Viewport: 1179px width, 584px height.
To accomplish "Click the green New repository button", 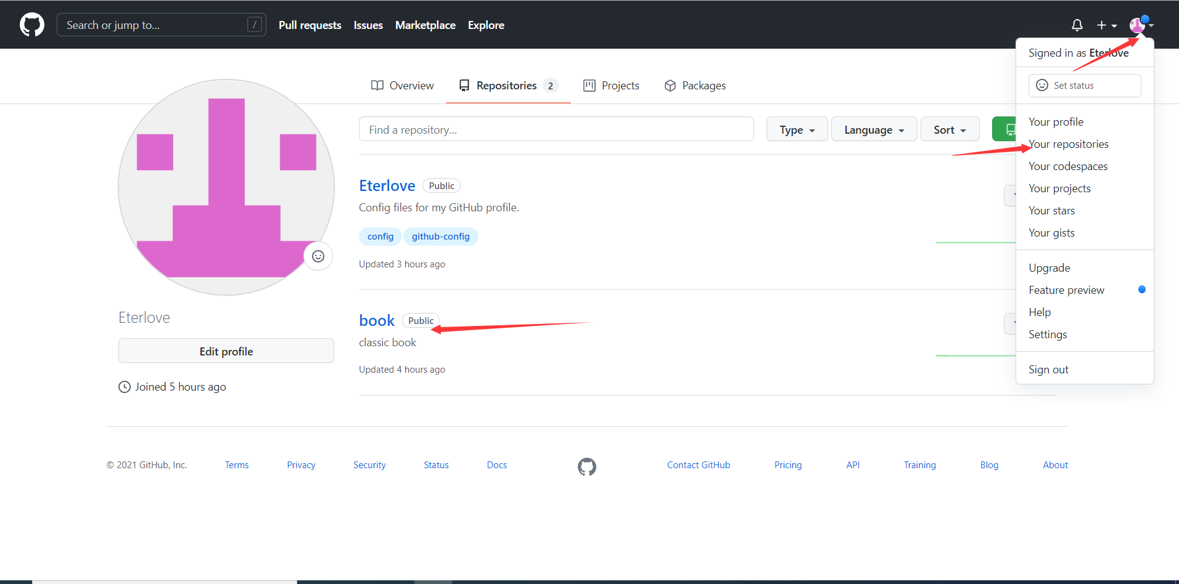I will [1004, 129].
